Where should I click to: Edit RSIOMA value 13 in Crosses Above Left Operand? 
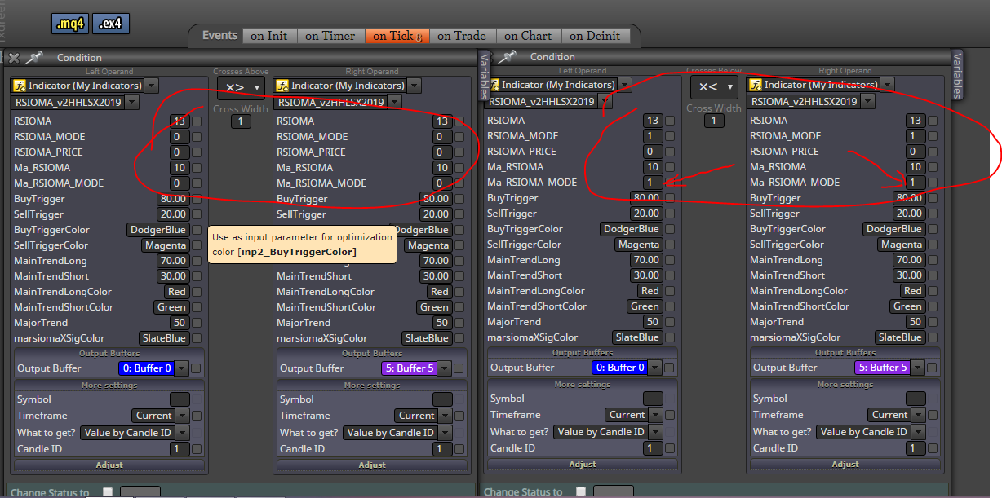pos(179,121)
